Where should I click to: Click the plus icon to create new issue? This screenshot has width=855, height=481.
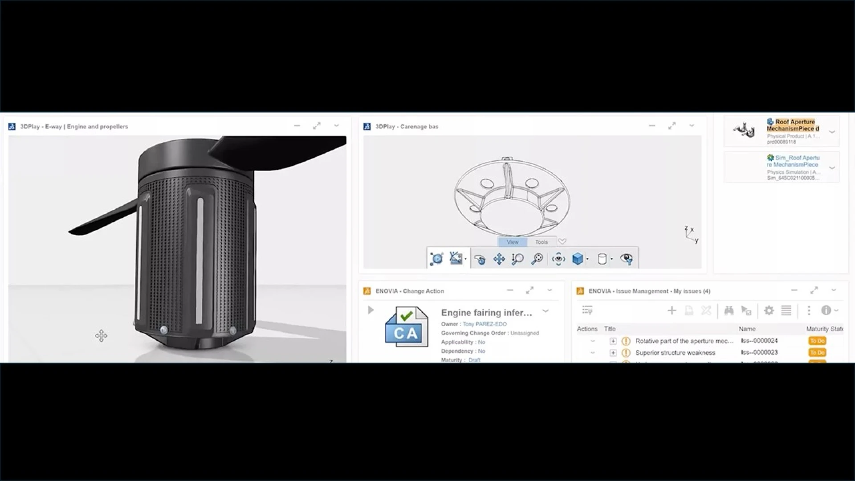pyautogui.click(x=672, y=310)
